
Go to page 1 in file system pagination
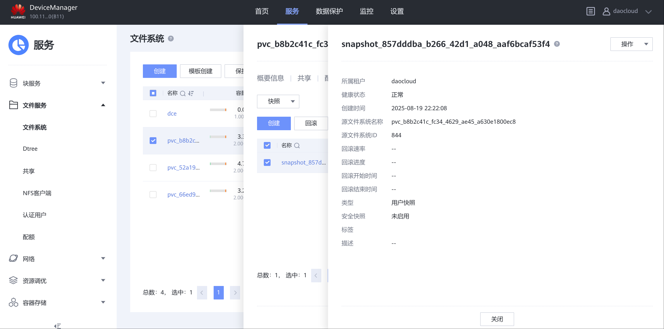(x=218, y=292)
